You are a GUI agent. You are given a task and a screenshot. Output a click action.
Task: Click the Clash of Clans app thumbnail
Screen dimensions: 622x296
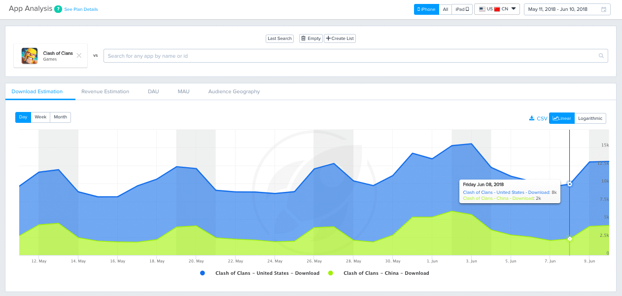pos(30,56)
